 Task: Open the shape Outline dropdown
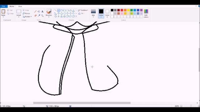click(x=83, y=10)
